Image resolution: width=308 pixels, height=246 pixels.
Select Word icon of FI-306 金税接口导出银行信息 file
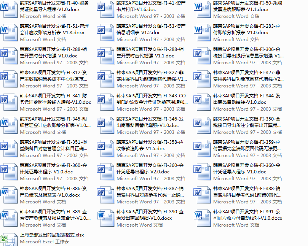pos(202,56)
